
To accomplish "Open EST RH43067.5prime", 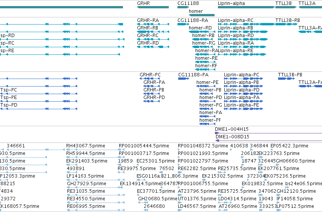I will pos(86,146).
